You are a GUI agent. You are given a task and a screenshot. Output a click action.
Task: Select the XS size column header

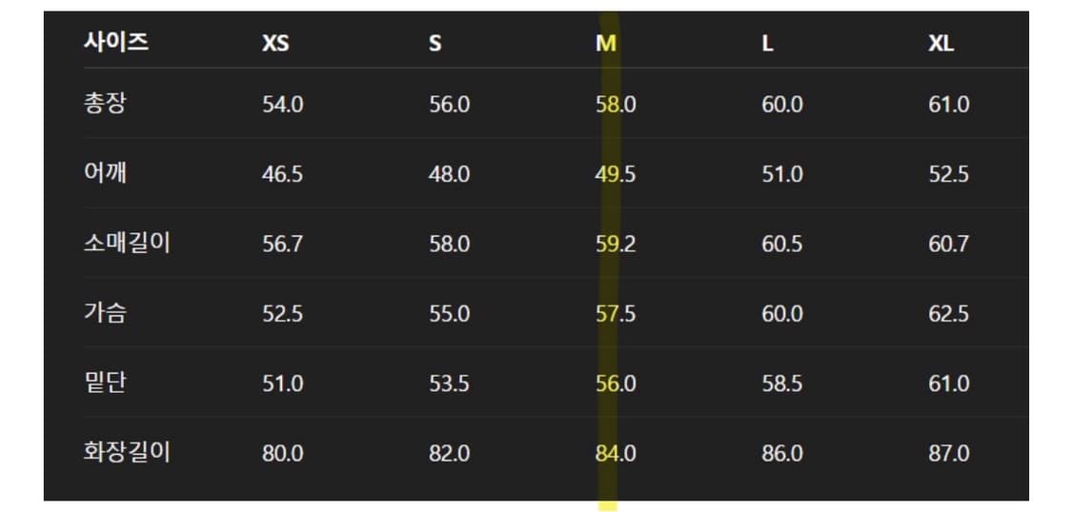(x=275, y=45)
